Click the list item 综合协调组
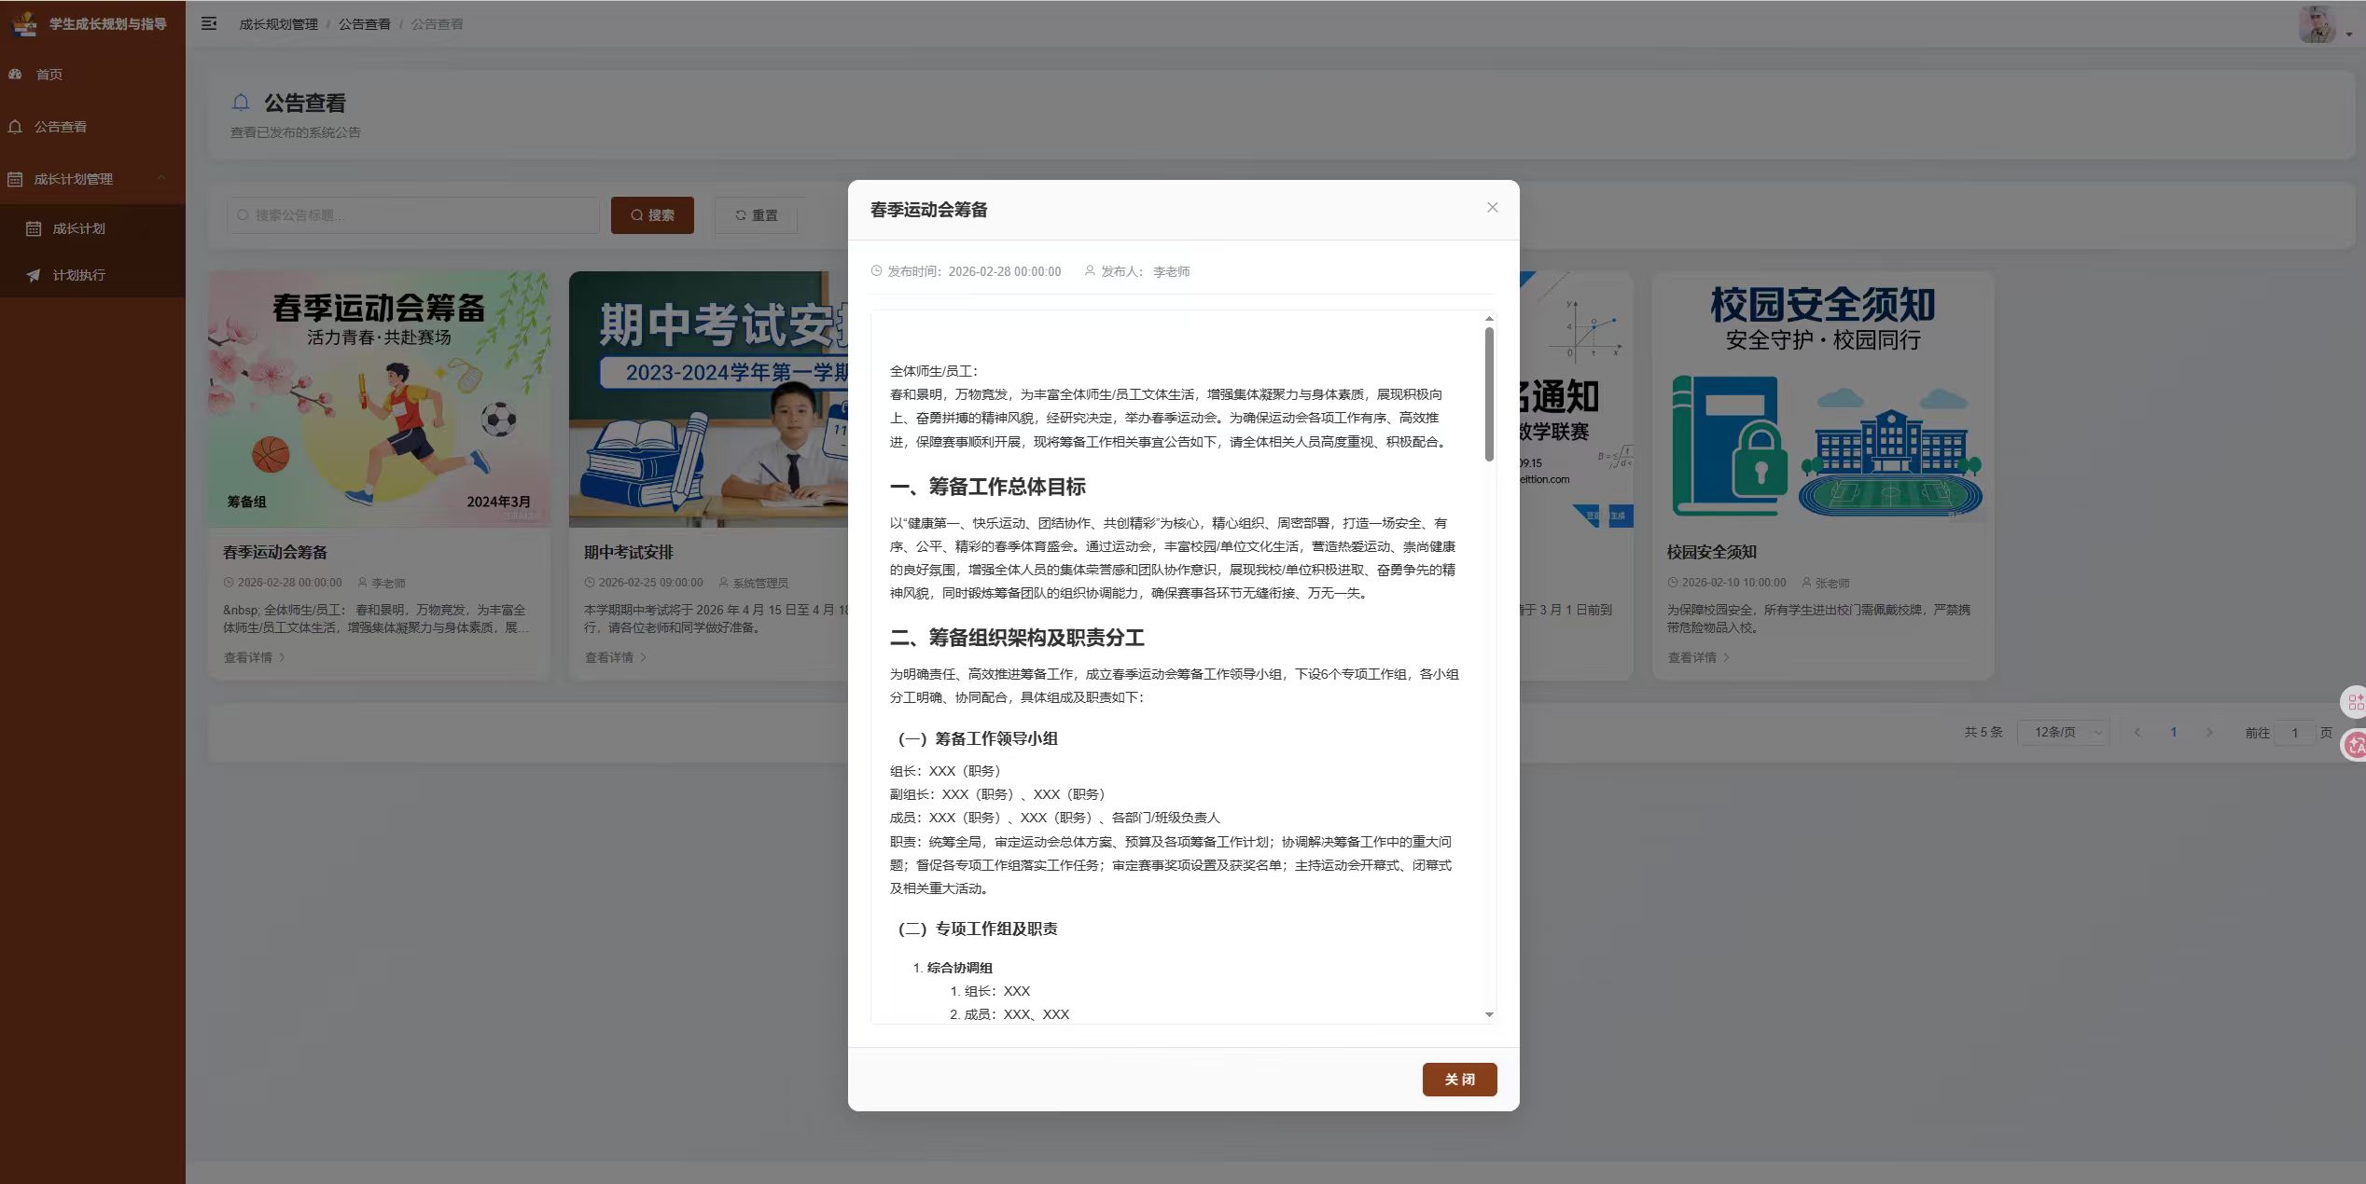2366x1184 pixels. pyautogui.click(x=959, y=968)
